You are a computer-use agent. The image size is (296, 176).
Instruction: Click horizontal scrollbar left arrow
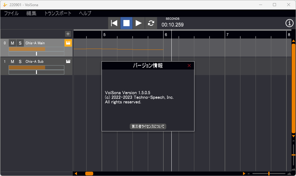[76, 174]
